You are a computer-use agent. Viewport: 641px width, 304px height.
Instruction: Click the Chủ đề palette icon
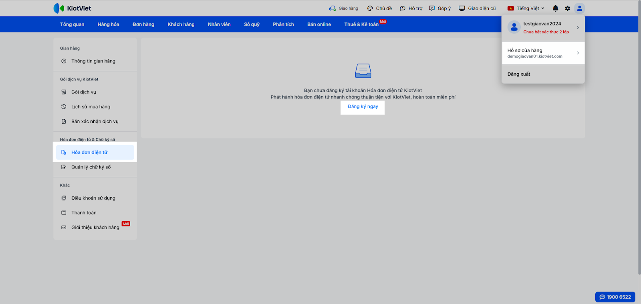click(370, 8)
